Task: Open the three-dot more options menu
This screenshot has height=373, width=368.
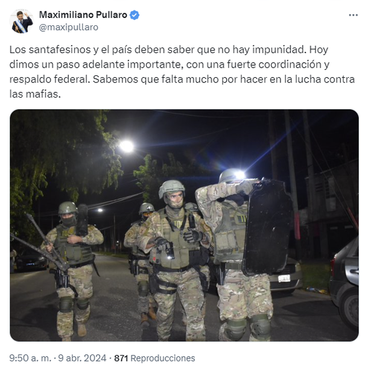Action: (x=353, y=15)
